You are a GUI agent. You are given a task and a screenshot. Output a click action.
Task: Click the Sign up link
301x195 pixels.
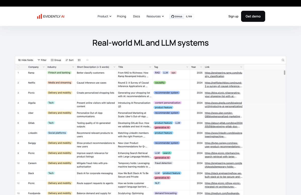(233, 16)
